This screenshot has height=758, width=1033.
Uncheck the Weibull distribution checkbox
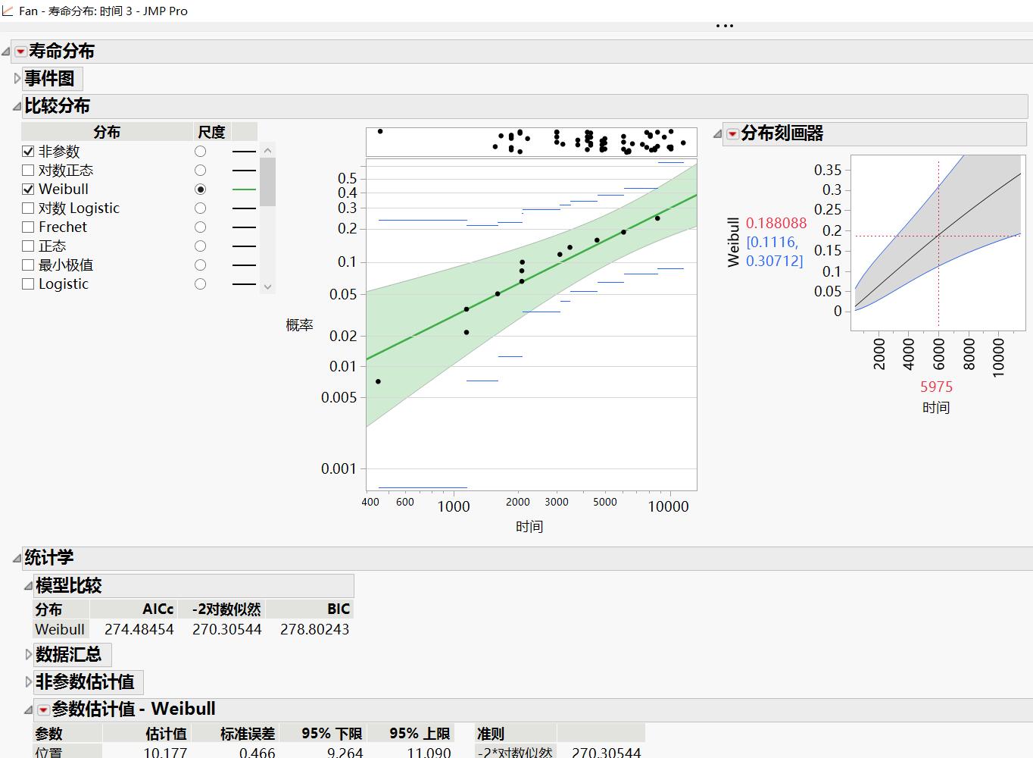(x=28, y=189)
